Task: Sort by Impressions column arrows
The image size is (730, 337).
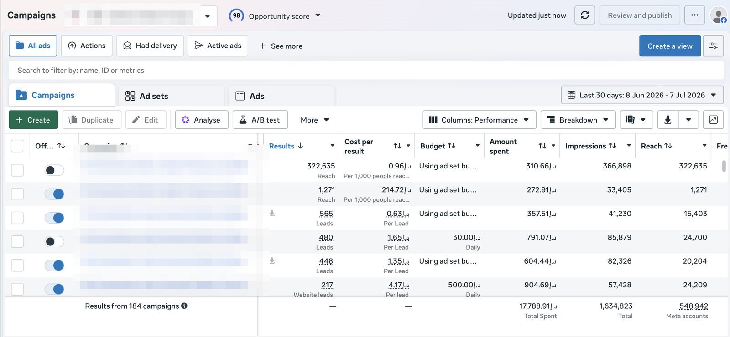Action: pos(612,146)
